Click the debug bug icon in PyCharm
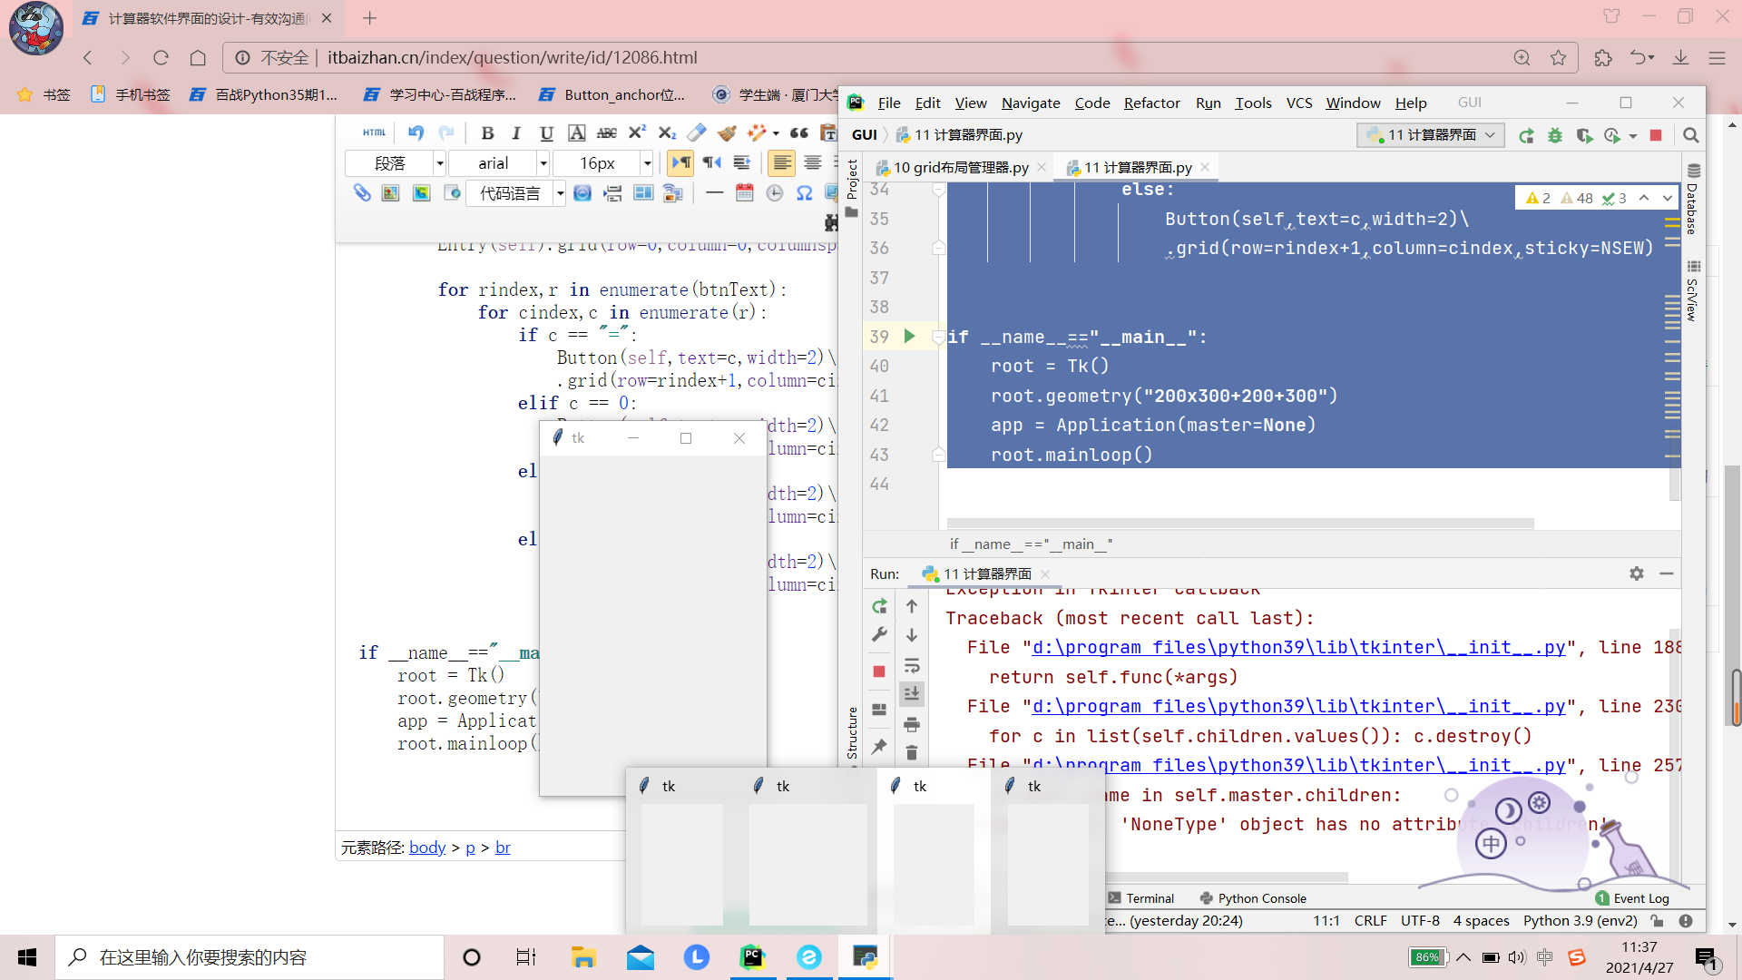Image resolution: width=1742 pixels, height=980 pixels. [1555, 135]
